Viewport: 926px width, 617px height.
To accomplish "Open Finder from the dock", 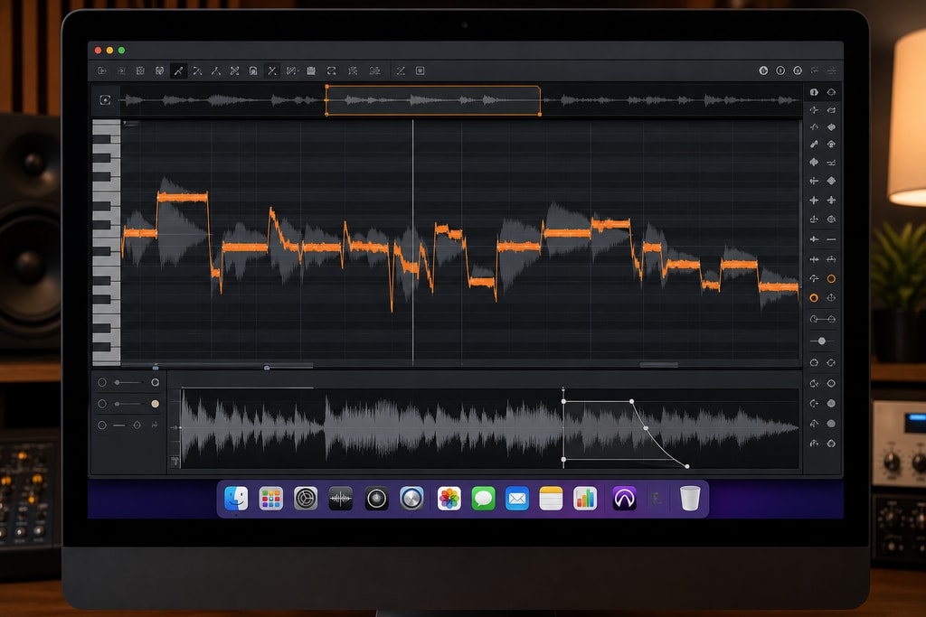I will 236,499.
